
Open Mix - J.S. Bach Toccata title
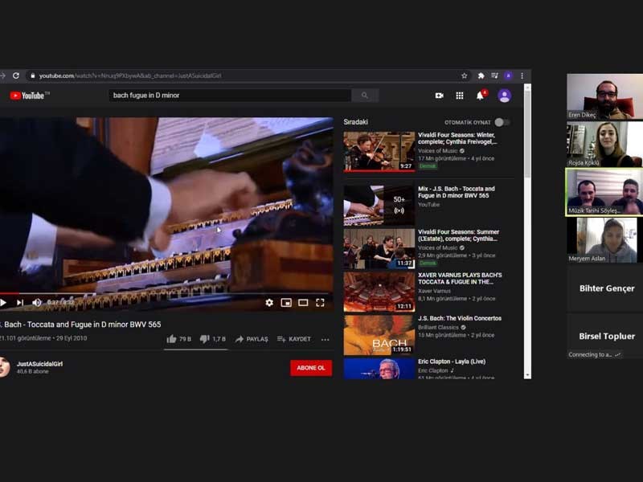457,192
